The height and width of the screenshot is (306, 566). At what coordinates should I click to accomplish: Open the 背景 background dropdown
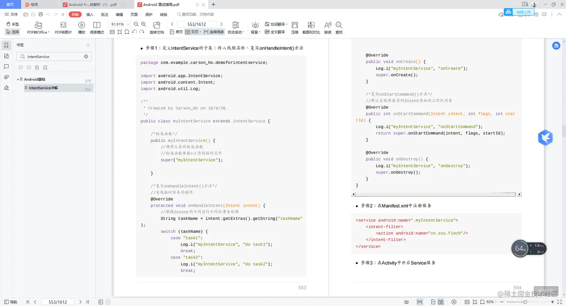(255, 28)
